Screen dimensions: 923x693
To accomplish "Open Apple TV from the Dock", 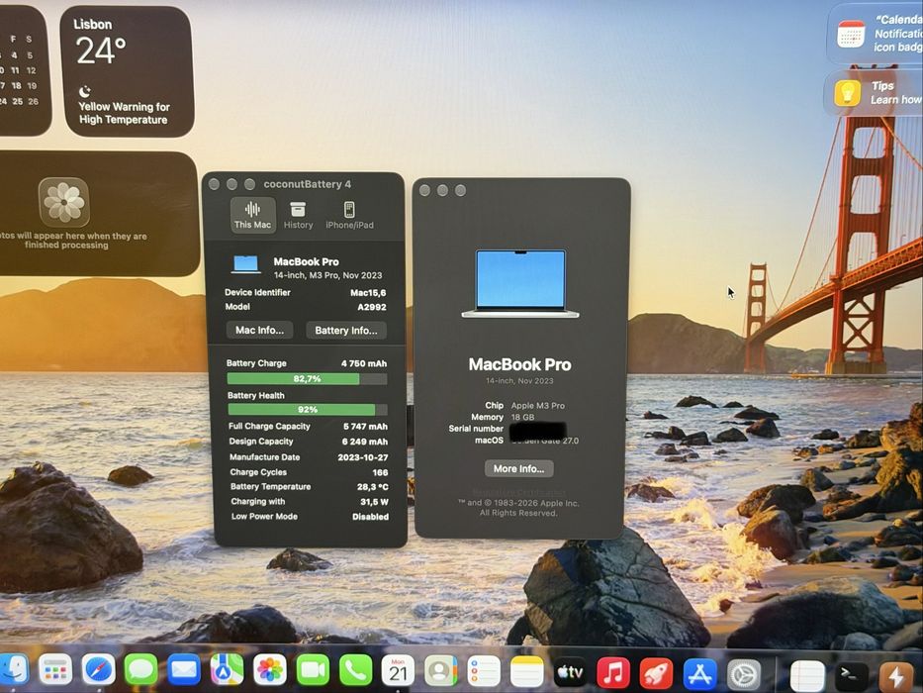I will click(570, 672).
